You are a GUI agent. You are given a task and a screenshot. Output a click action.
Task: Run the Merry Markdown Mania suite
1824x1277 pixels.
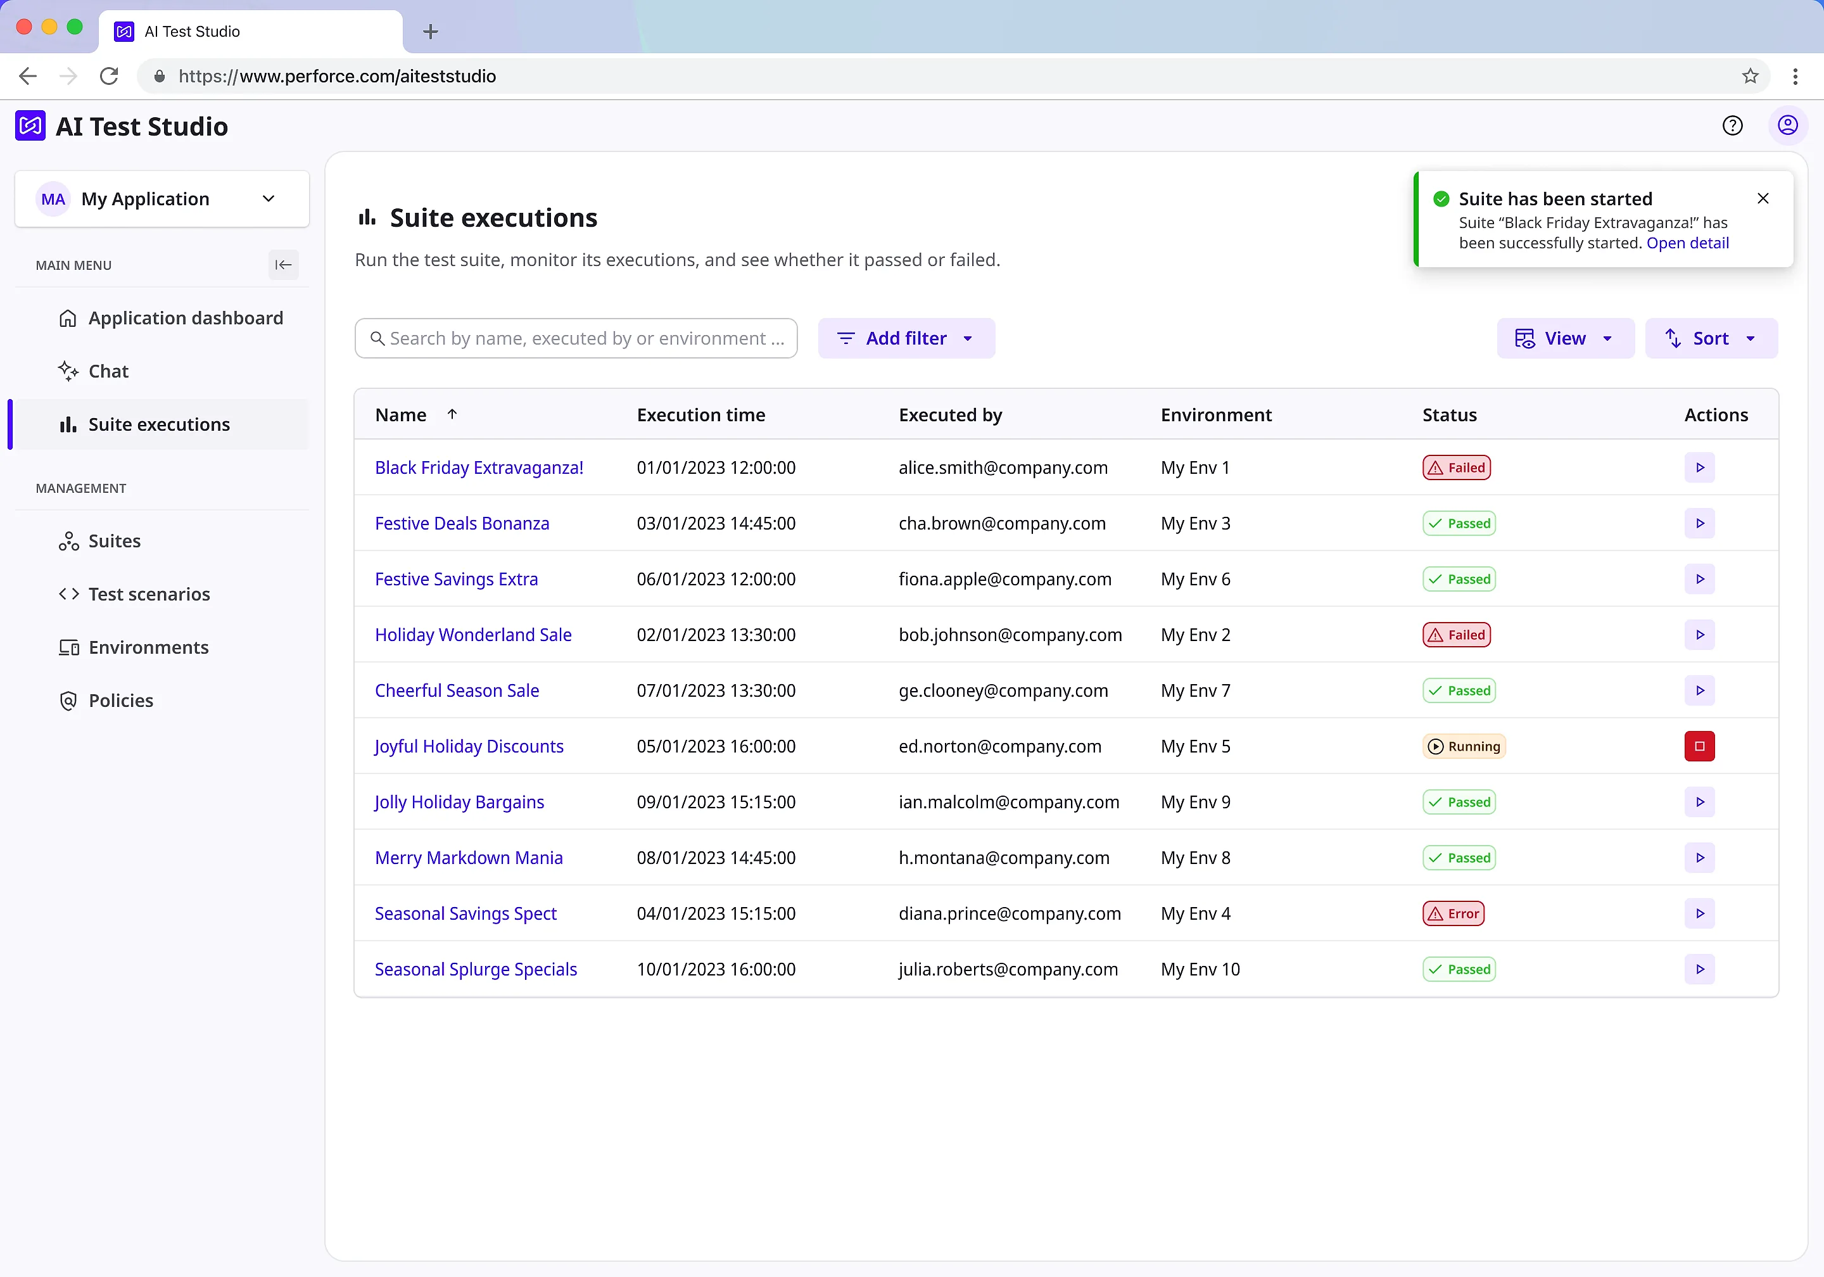(1699, 856)
